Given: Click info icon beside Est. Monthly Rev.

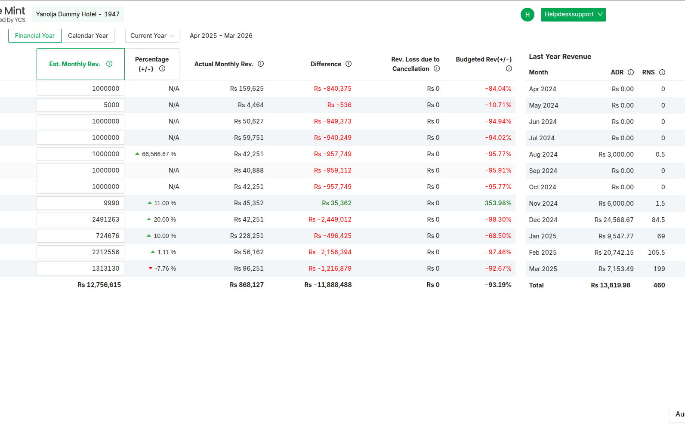Looking at the screenshot, I should tap(109, 64).
